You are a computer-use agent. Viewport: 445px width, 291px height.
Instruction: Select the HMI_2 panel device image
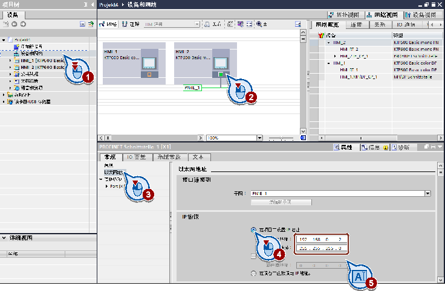click(221, 63)
